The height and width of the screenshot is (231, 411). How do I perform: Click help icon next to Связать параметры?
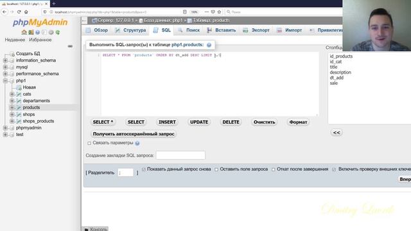137,143
